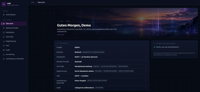Click 'MULTI — je Mandant getrennt' value

click(x=86, y=57)
